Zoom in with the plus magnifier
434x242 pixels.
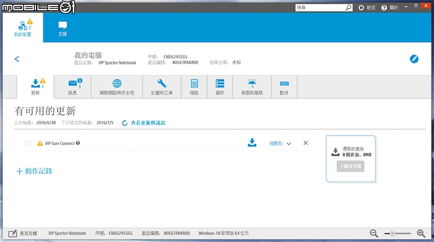coord(421,234)
